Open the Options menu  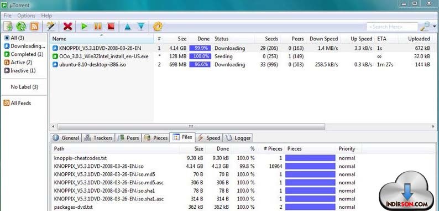tap(27, 16)
